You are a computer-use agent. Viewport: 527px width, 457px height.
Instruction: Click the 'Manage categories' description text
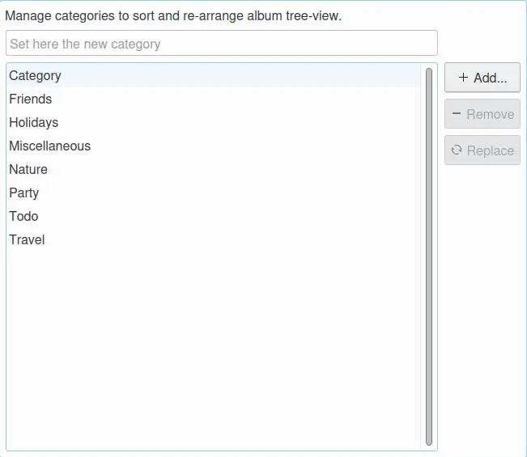pos(173,16)
